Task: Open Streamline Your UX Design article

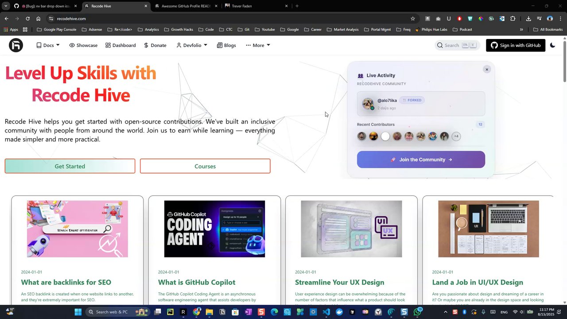Action: 340,282
